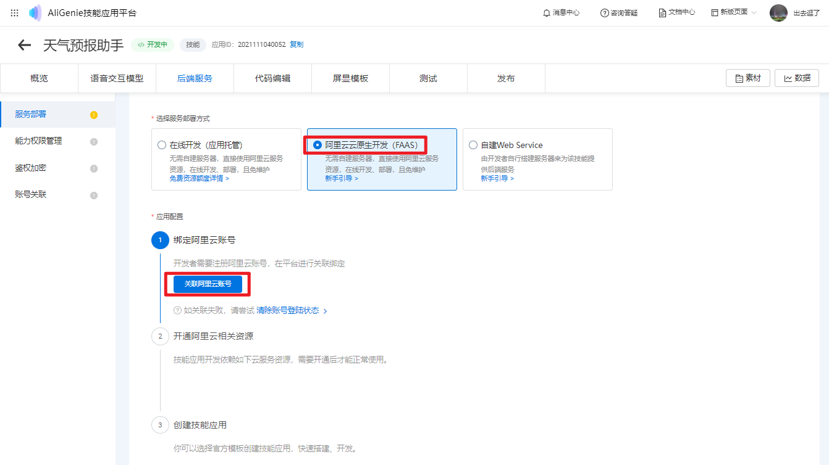Open the 代码编辑 tab
The image size is (829, 465).
(272, 78)
